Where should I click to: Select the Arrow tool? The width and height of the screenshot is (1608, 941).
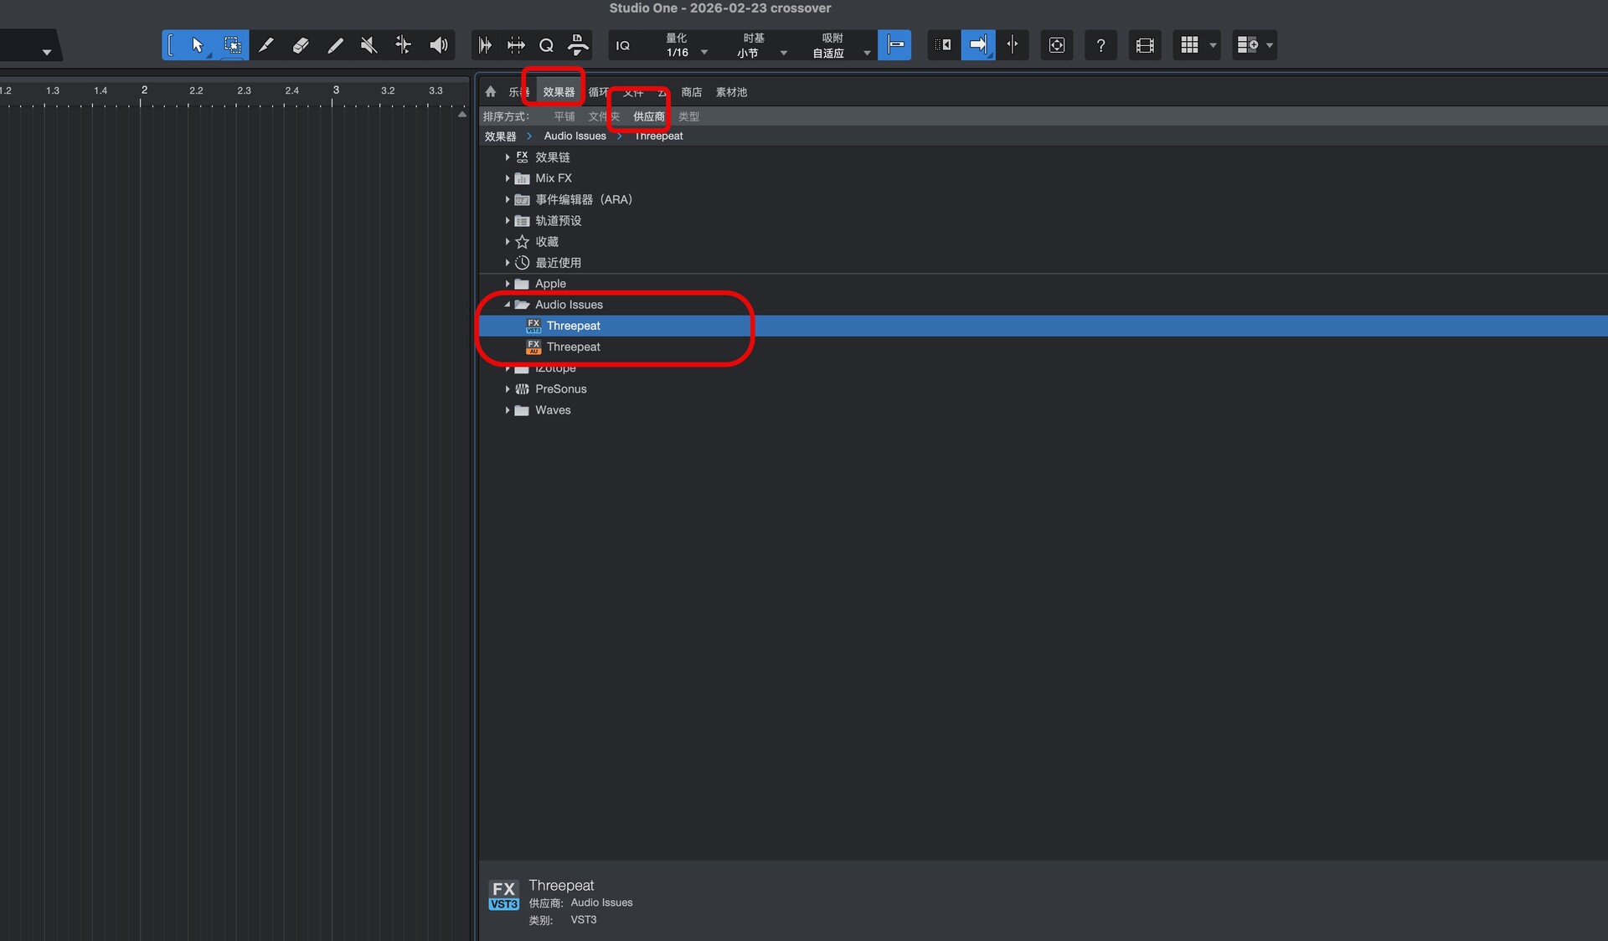(x=198, y=45)
